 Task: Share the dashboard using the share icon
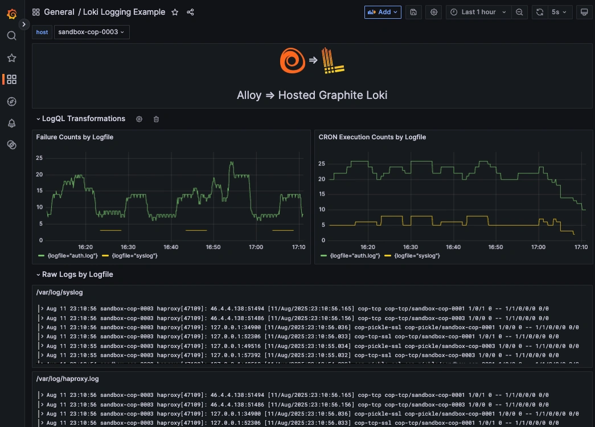tap(190, 12)
